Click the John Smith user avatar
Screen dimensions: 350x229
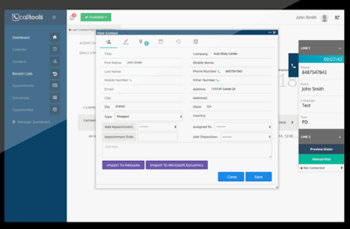[x=324, y=18]
